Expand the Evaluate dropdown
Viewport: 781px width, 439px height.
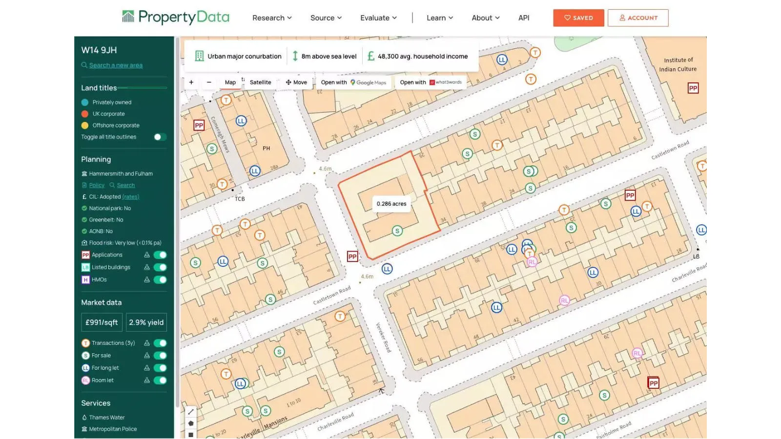pos(378,18)
